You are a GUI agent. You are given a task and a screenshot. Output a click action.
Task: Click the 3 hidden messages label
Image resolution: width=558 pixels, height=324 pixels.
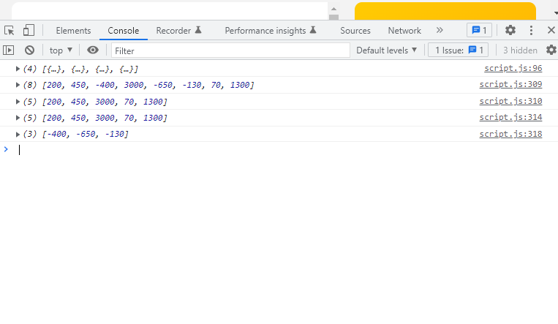(x=520, y=50)
